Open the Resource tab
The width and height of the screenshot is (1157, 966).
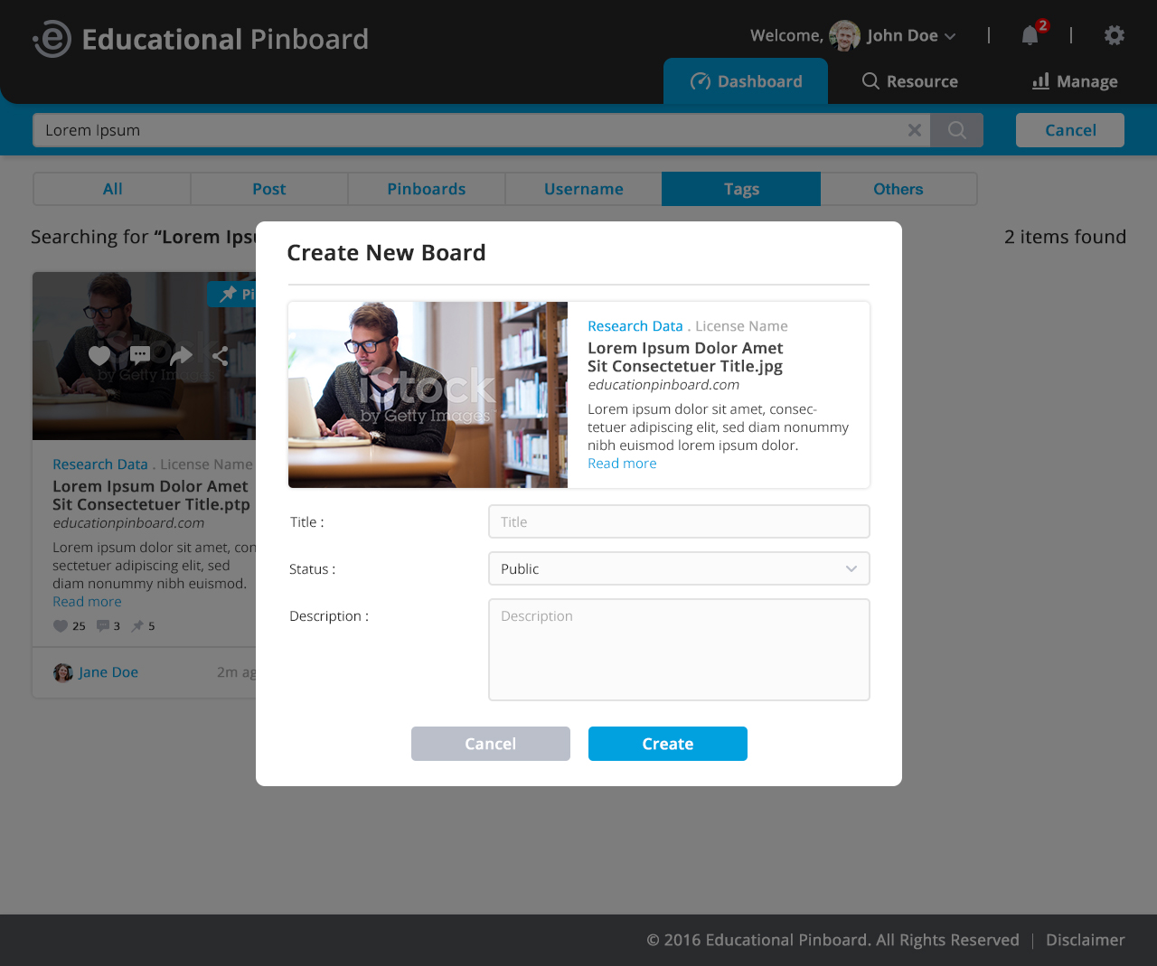coord(909,81)
